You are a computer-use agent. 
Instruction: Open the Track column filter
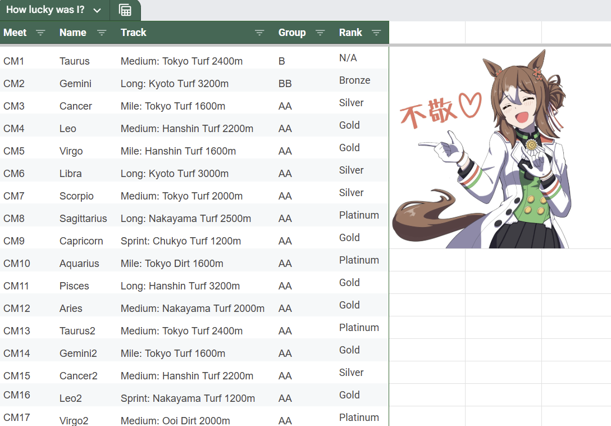(x=259, y=33)
